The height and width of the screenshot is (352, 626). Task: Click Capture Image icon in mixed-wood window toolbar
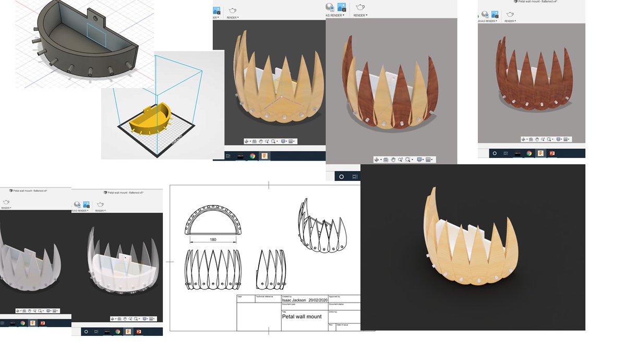coord(342,7)
